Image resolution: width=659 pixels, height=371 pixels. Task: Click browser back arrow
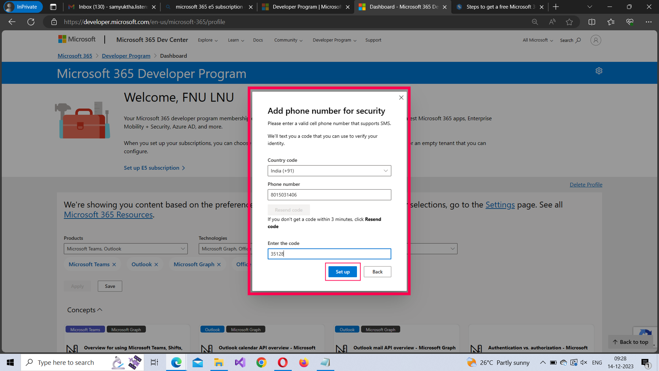[x=12, y=22]
